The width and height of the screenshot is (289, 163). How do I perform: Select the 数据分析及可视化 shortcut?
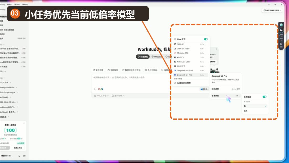[x=131, y=70]
